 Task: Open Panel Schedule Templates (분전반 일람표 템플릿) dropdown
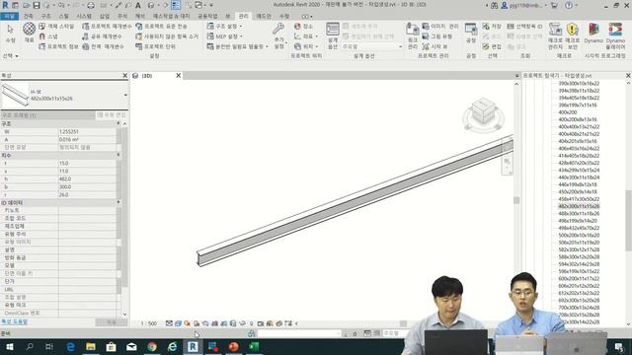237,46
